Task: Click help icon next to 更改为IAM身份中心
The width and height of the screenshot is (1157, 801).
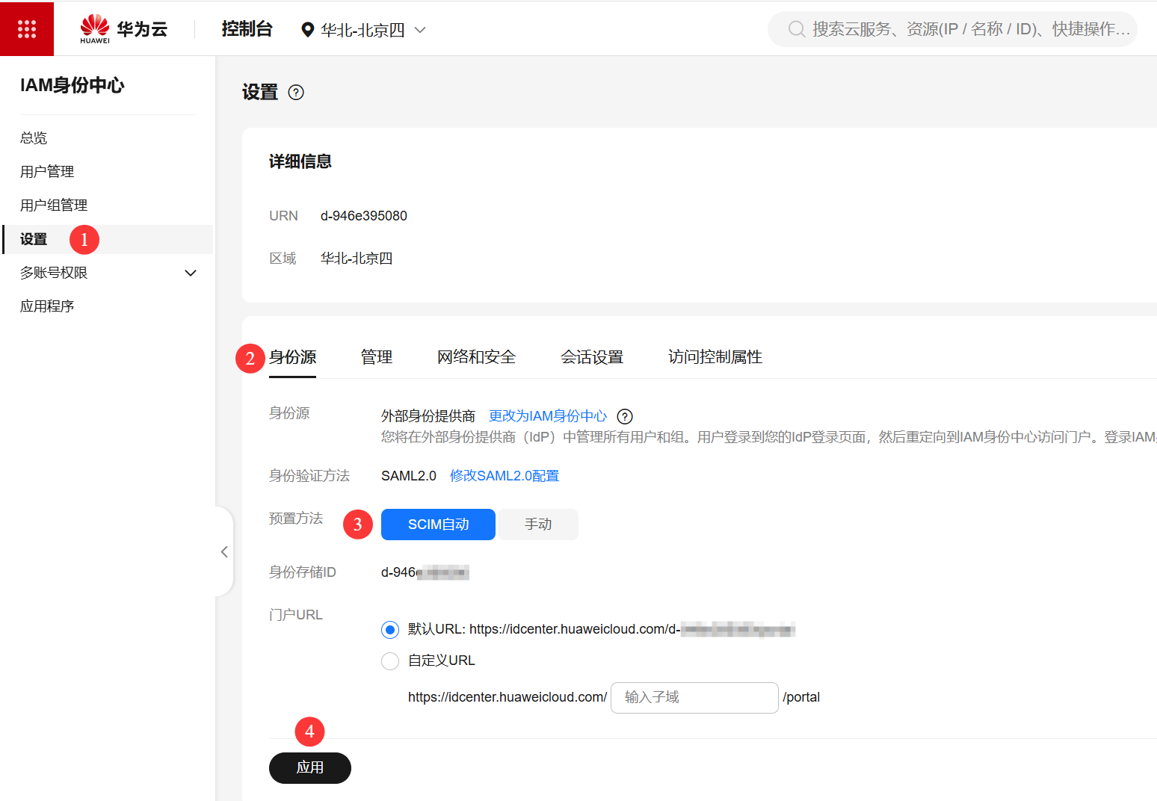Action: click(x=625, y=417)
